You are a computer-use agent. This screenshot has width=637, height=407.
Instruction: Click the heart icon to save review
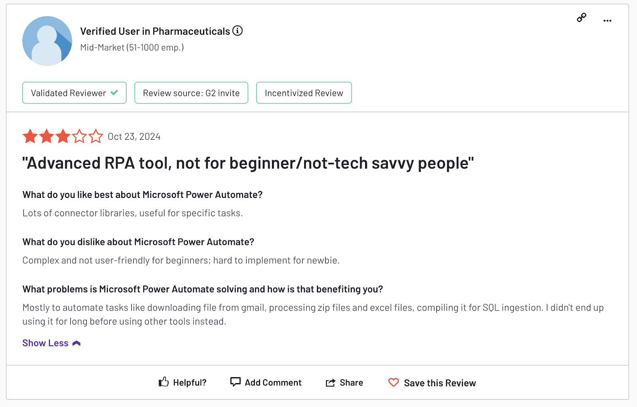tap(393, 383)
